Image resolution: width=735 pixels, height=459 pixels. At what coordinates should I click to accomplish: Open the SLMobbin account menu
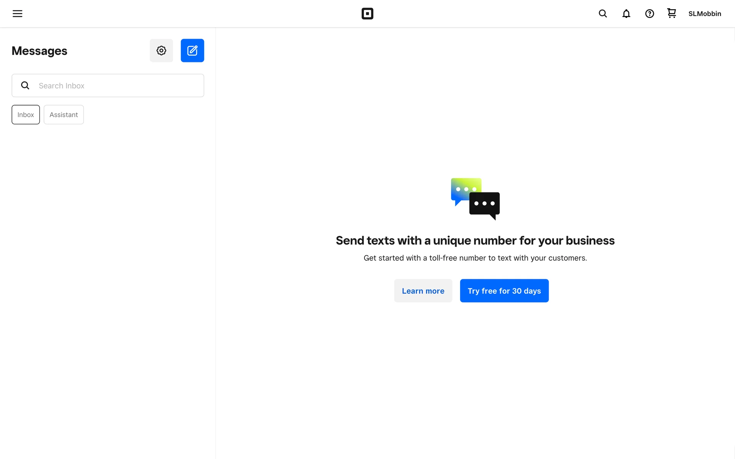pyautogui.click(x=704, y=14)
